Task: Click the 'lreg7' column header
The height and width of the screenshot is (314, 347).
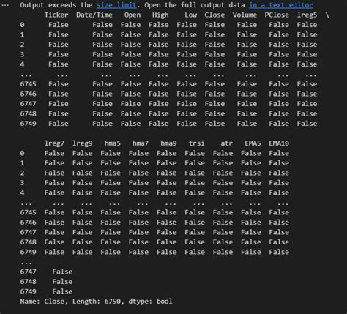Action: pyautogui.click(x=54, y=143)
